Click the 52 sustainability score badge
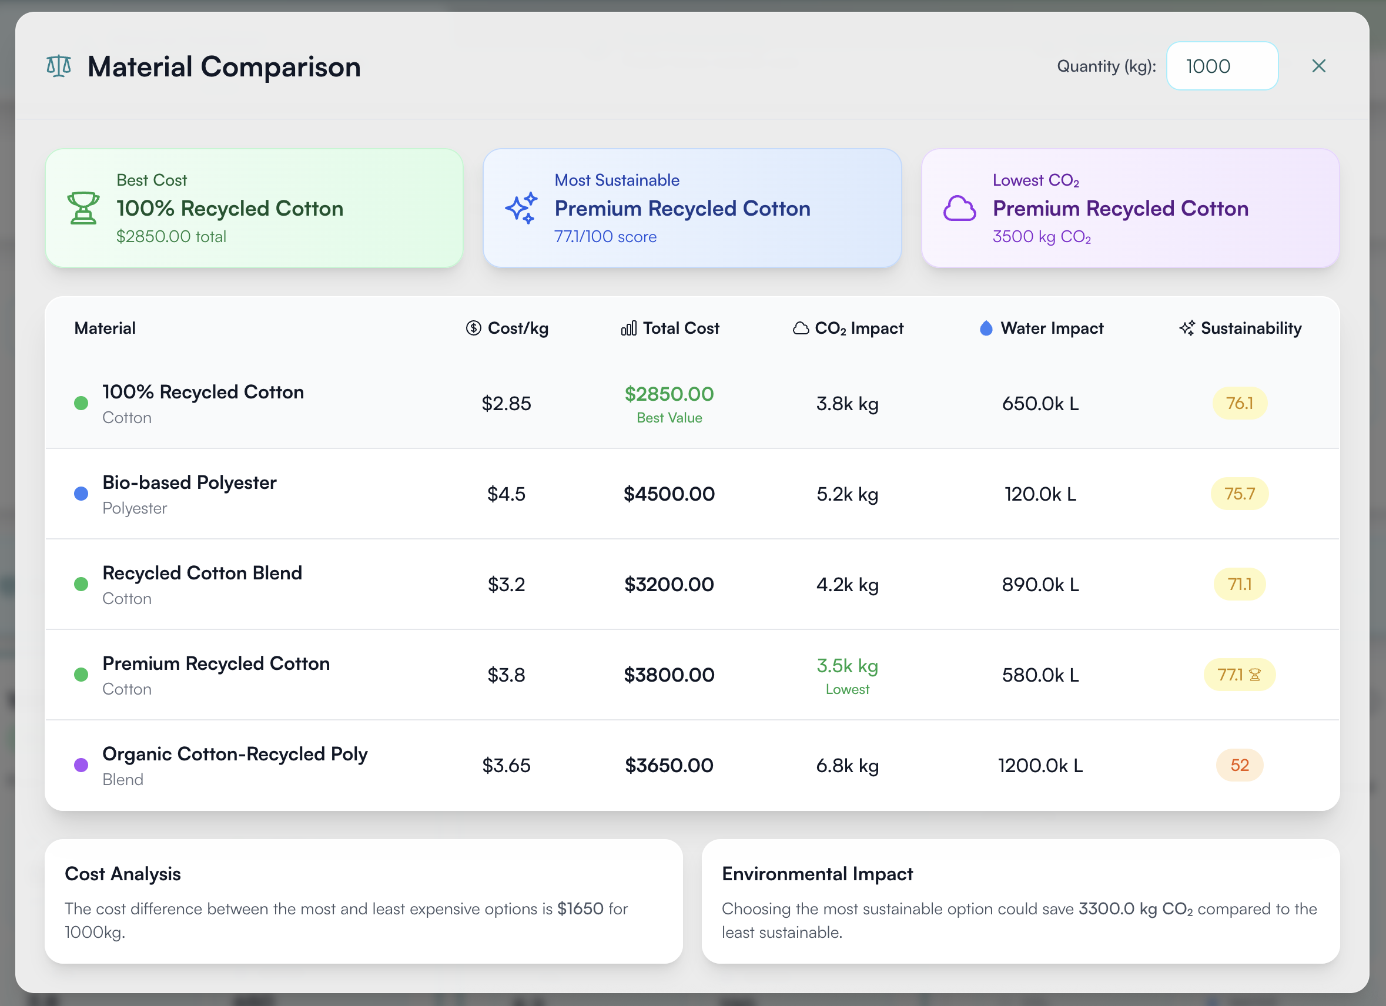Screen dimensions: 1386x1006 pyautogui.click(x=1238, y=765)
